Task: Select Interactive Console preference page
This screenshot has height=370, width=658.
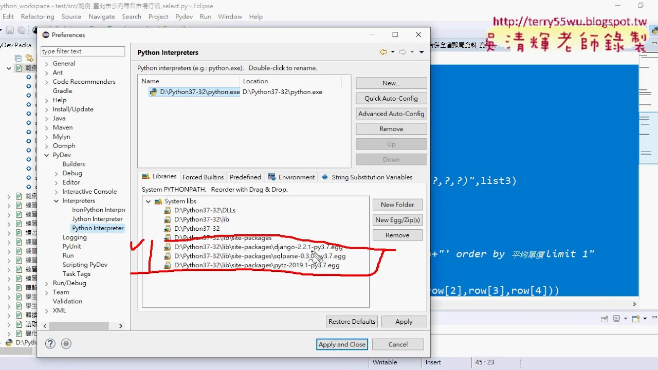Action: click(x=89, y=192)
